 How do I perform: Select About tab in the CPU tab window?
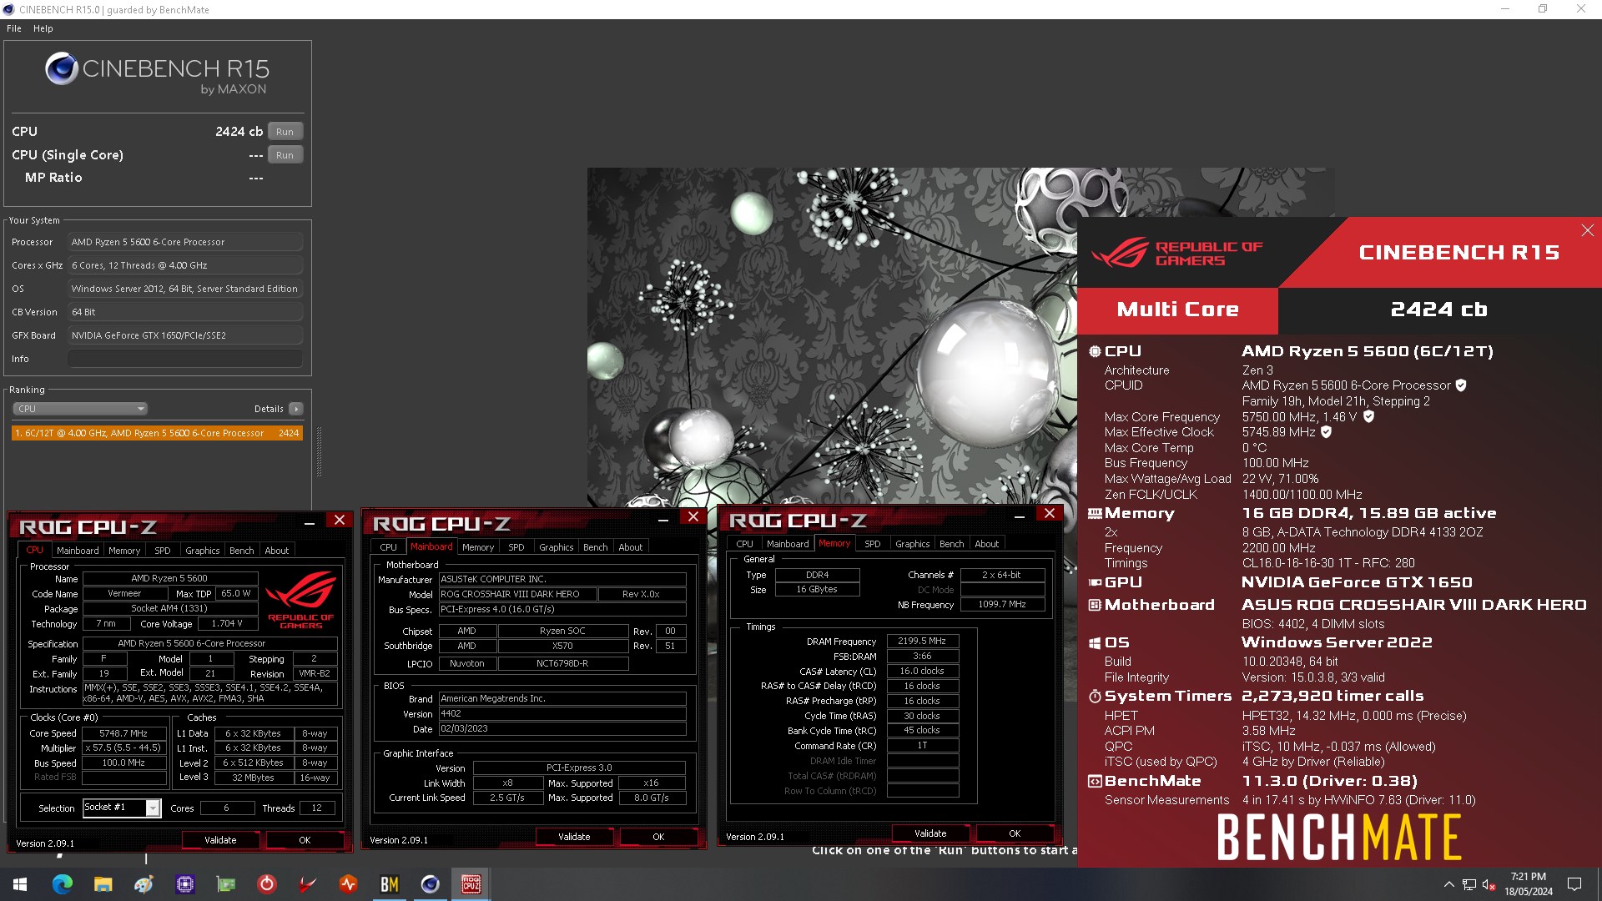[276, 551]
